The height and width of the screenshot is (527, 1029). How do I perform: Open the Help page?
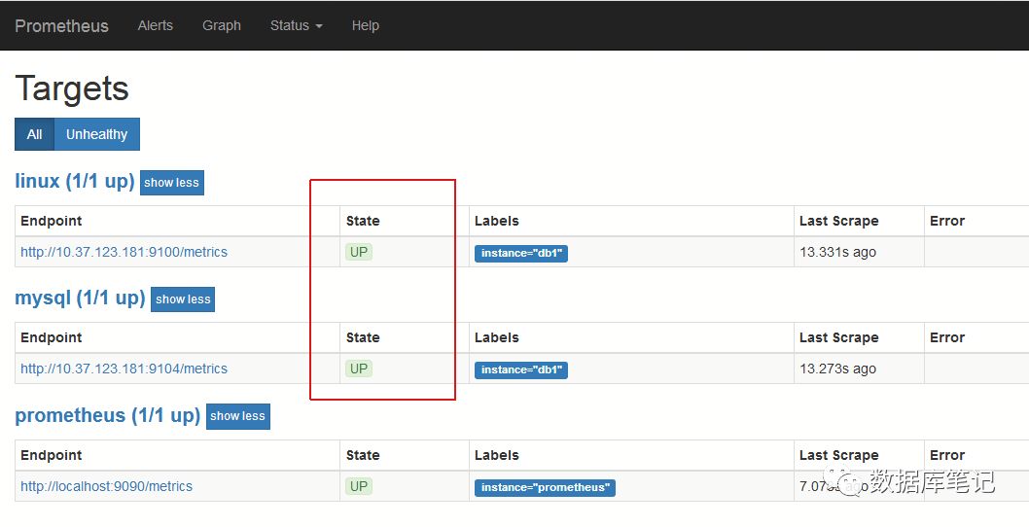(366, 25)
